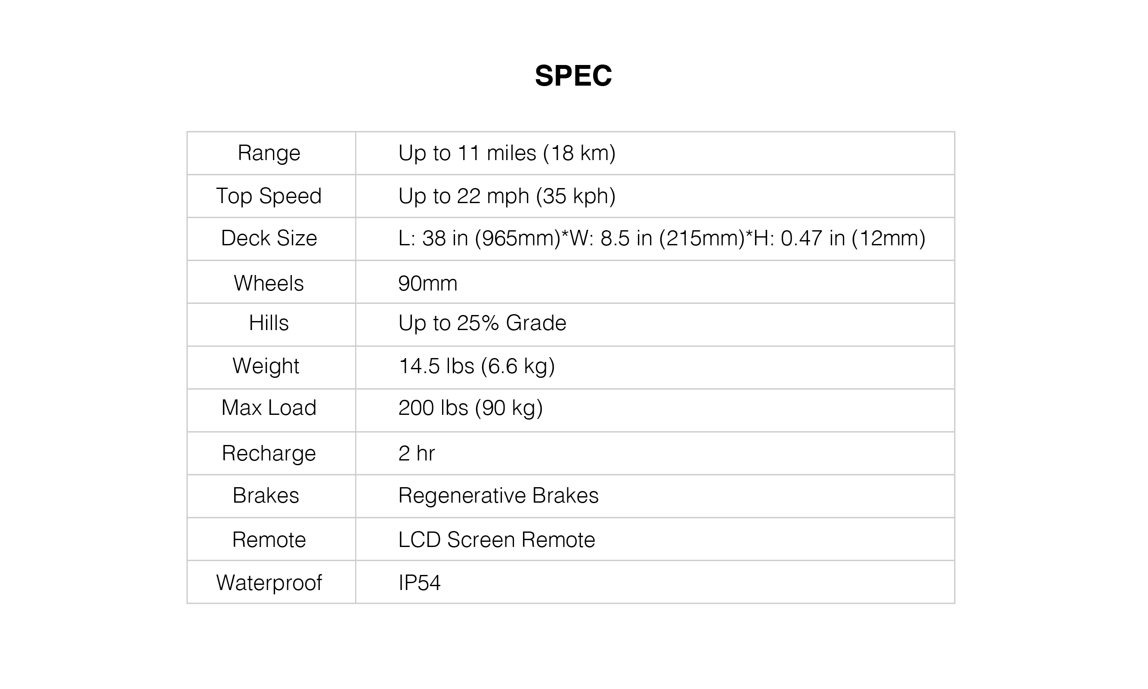The height and width of the screenshot is (689, 1148).
Task: Click the SPEC heading
Action: 573,76
